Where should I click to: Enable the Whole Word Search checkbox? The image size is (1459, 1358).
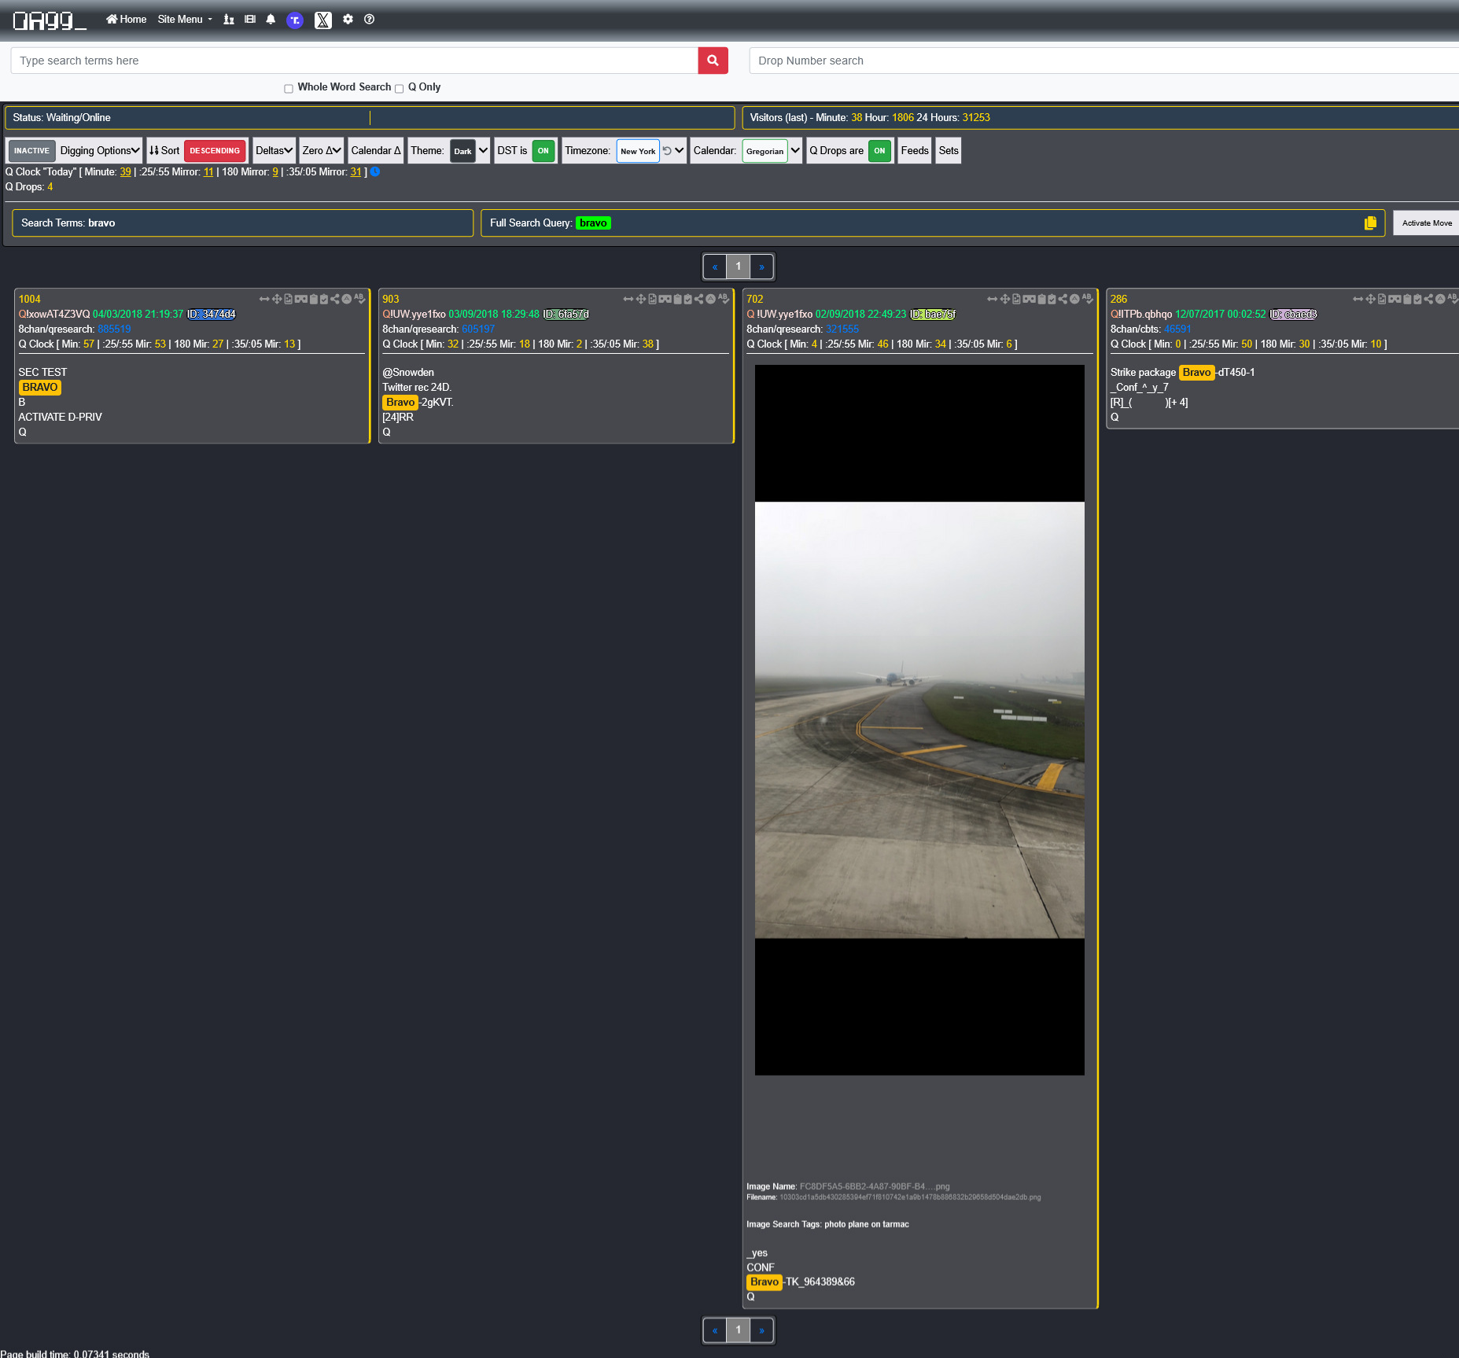click(289, 88)
